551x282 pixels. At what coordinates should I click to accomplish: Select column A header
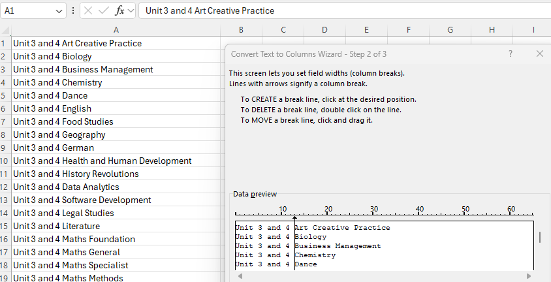116,30
